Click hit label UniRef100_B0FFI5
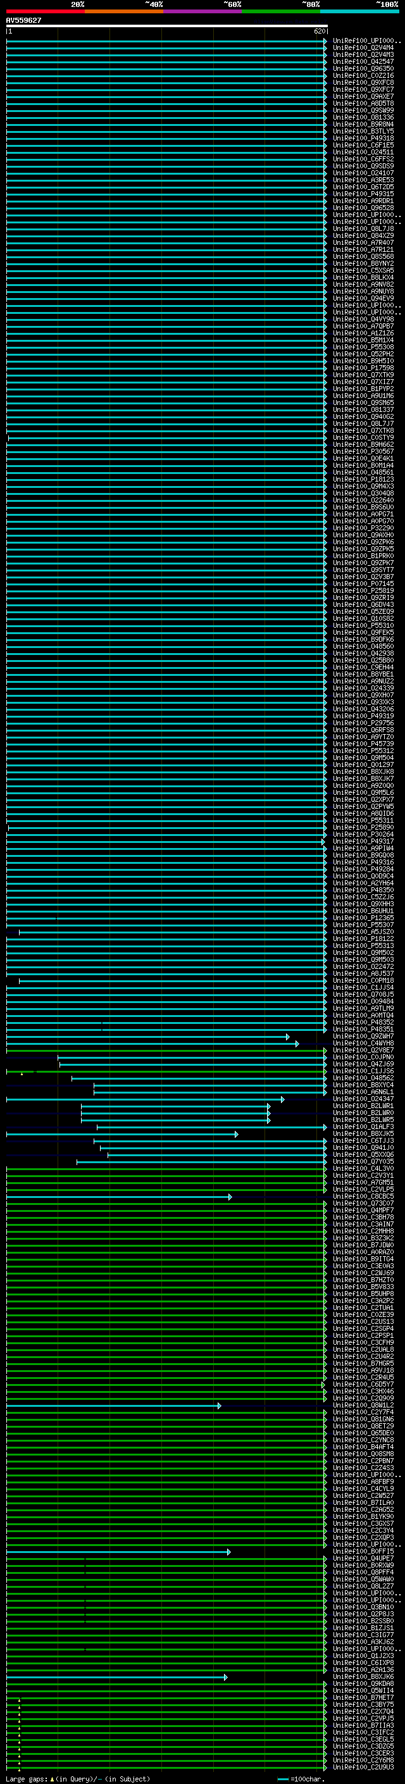The image size is (405, 1784). pyautogui.click(x=363, y=1551)
